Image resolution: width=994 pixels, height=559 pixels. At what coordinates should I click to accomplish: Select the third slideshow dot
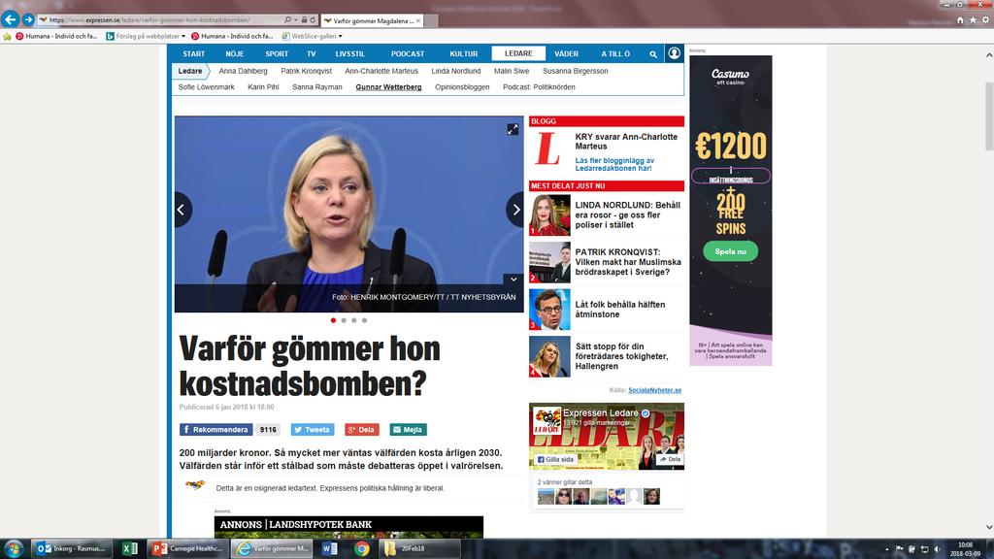353,320
